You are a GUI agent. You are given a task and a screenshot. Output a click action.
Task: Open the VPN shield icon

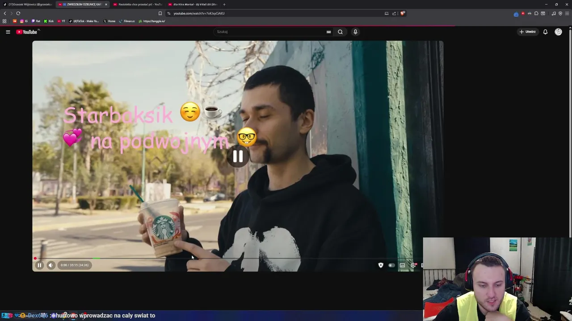pyautogui.click(x=560, y=13)
